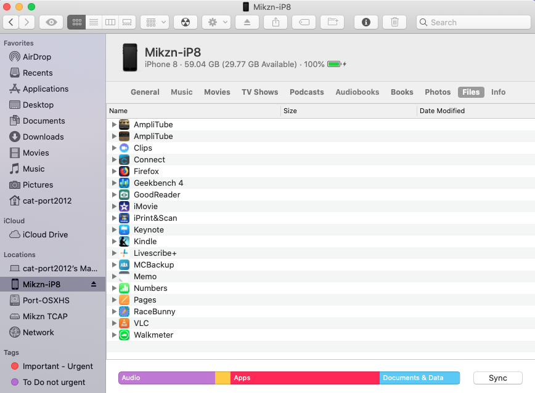Eject Mikzn-iP8 from the sidebar
The image size is (535, 393).
coord(94,284)
